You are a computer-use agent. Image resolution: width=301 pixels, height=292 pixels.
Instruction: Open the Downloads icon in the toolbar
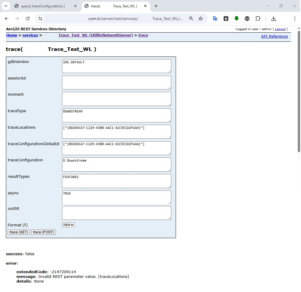(274, 18)
